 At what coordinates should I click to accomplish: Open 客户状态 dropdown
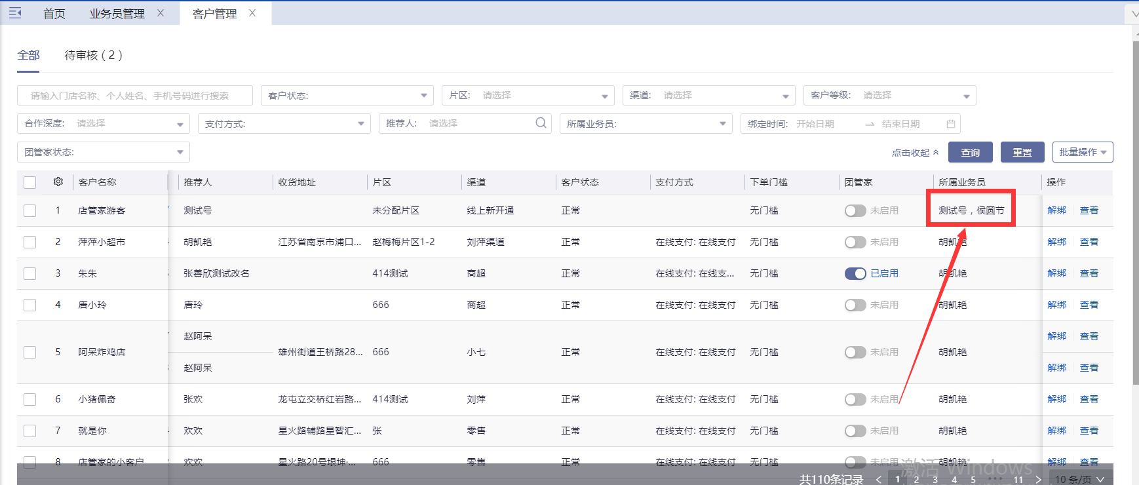click(347, 95)
